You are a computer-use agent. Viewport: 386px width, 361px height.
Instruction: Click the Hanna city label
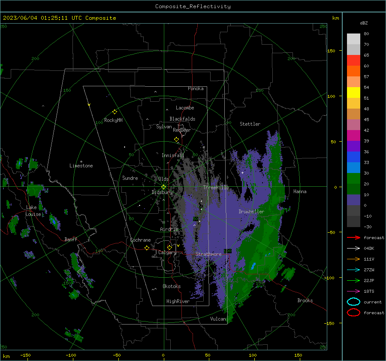(x=300, y=191)
